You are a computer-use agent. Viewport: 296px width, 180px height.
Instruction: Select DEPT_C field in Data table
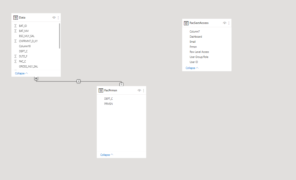[x=23, y=51]
